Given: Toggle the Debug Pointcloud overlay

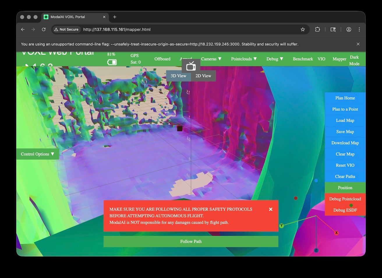Looking at the screenshot, I should [x=345, y=199].
